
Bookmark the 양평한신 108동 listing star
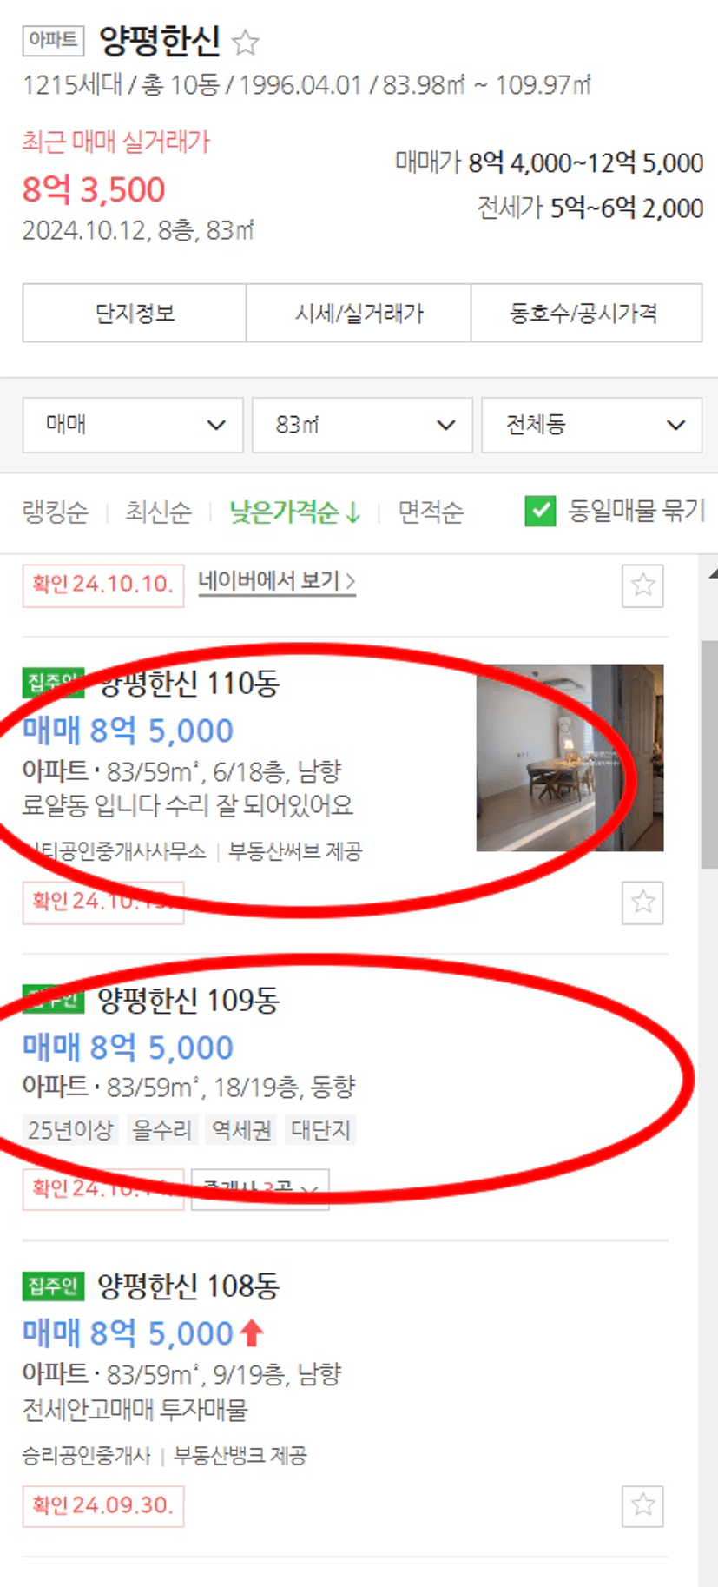(x=642, y=1505)
